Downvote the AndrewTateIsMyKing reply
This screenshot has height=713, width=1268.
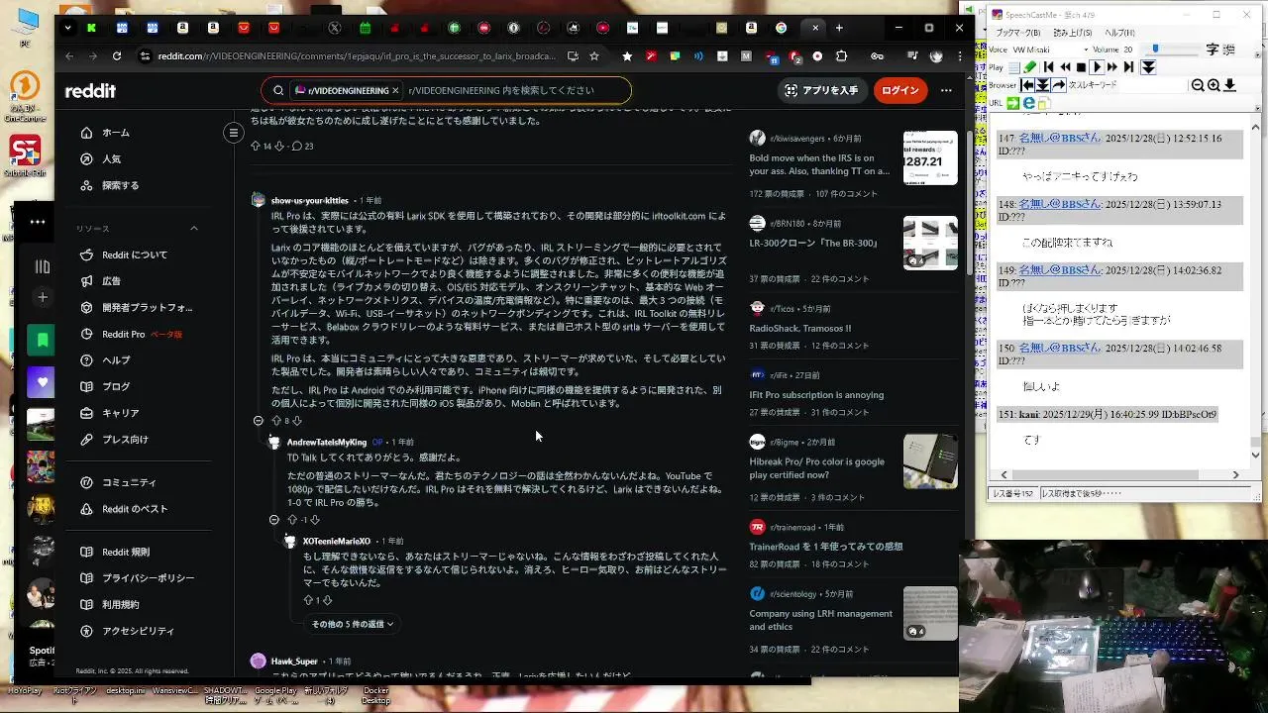pyautogui.click(x=315, y=520)
